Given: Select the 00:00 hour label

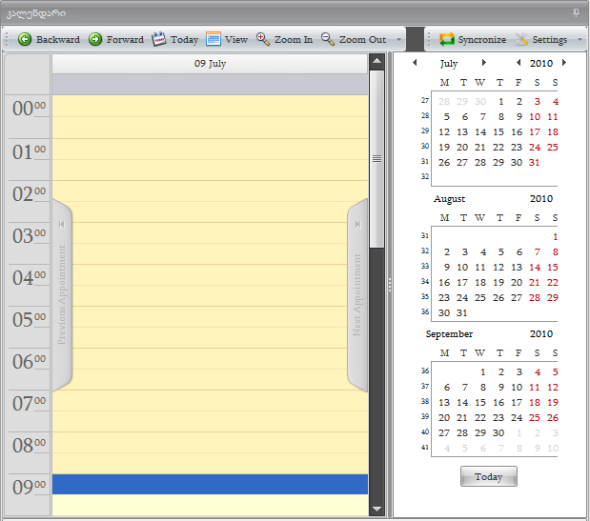Looking at the screenshot, I should pyautogui.click(x=29, y=109).
